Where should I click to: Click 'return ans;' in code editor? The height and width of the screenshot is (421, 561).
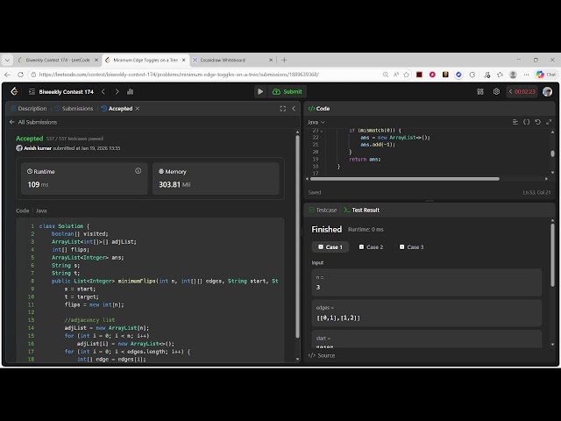365,160
